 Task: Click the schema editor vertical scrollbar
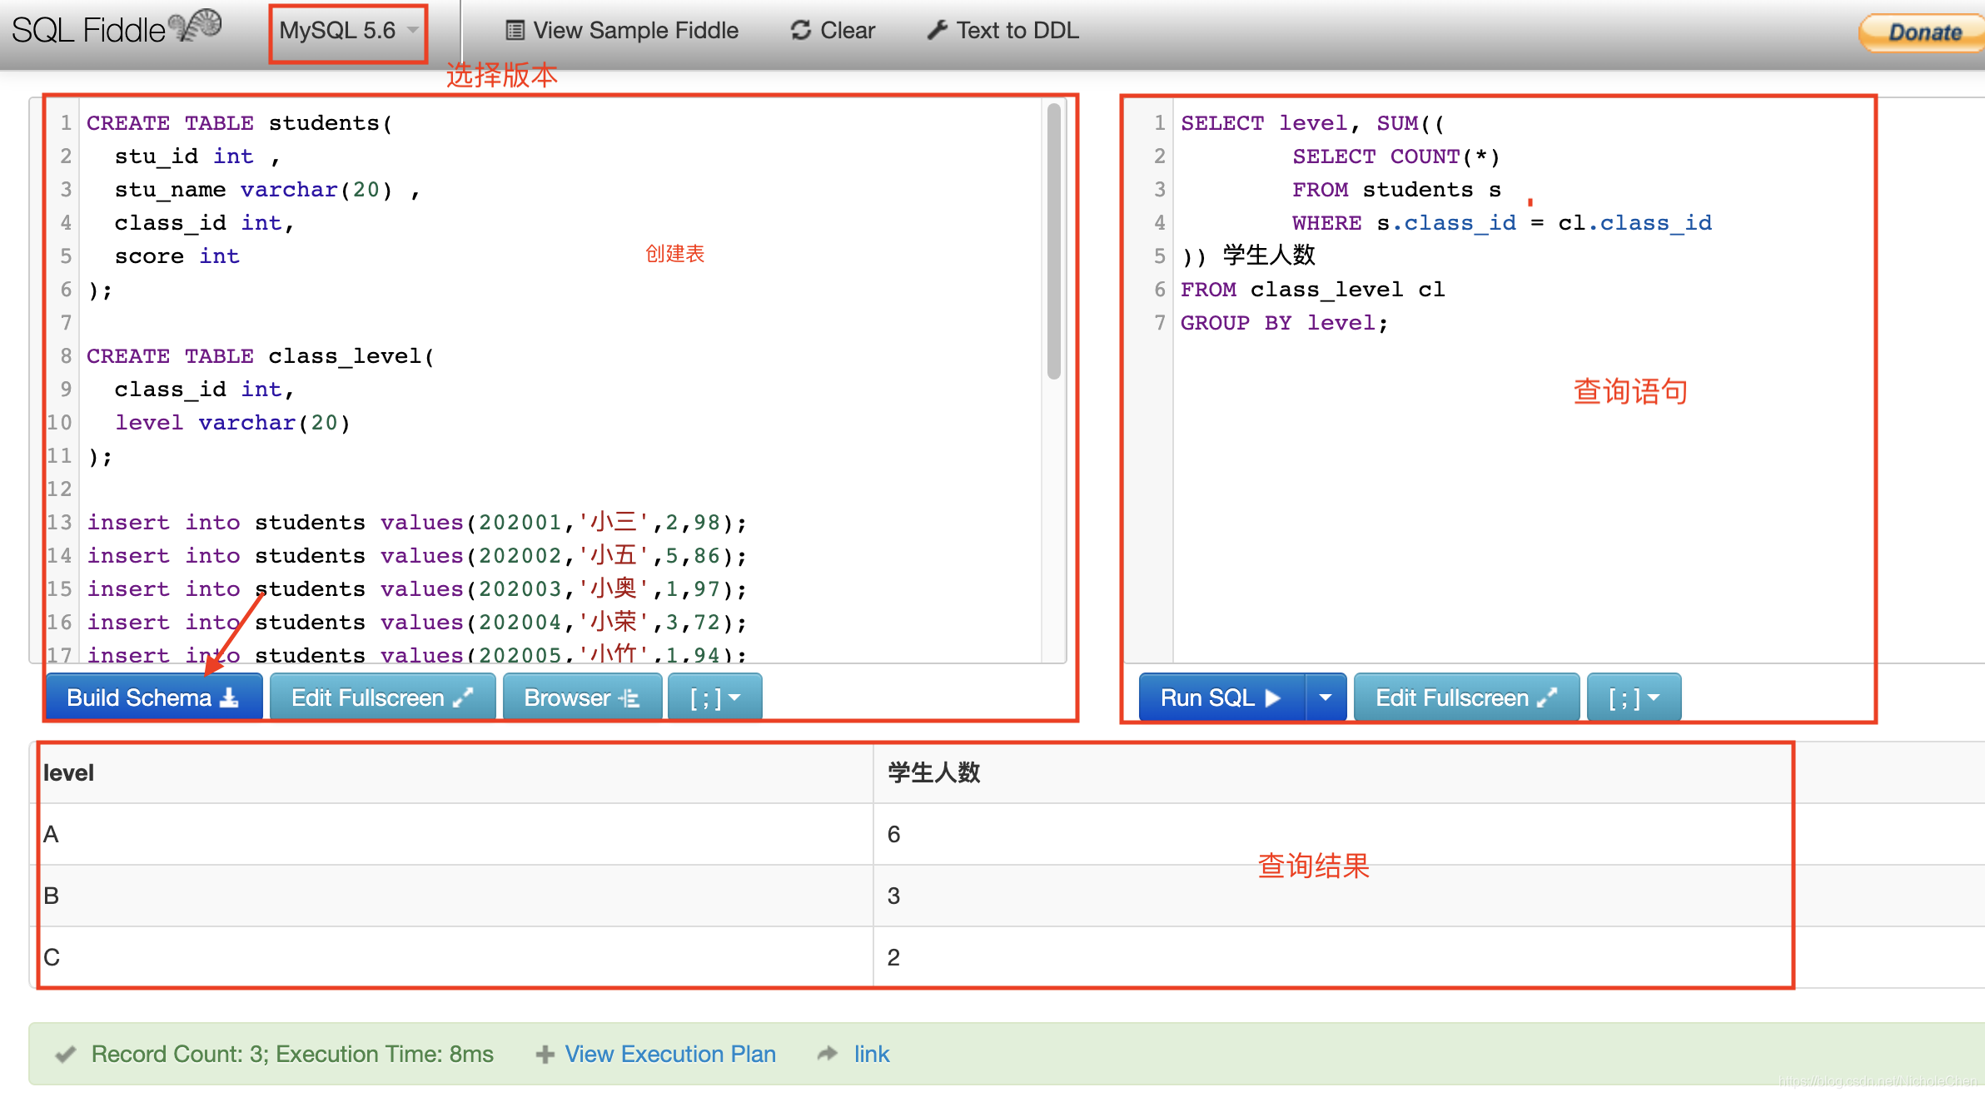(1054, 241)
